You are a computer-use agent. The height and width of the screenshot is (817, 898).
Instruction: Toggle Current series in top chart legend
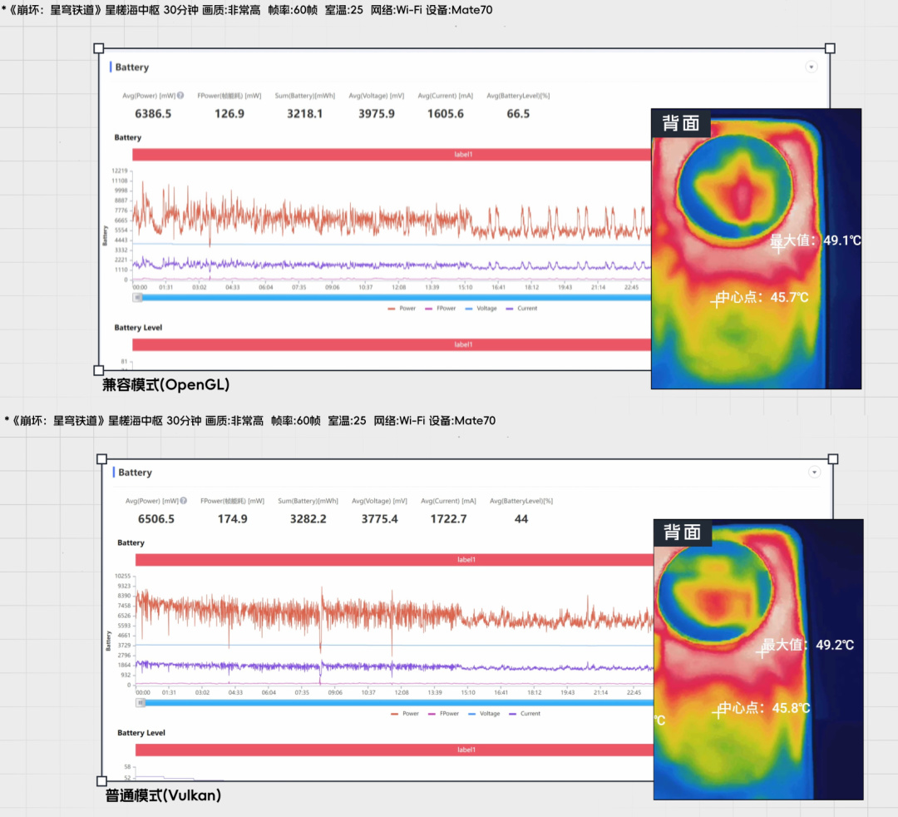click(x=521, y=308)
